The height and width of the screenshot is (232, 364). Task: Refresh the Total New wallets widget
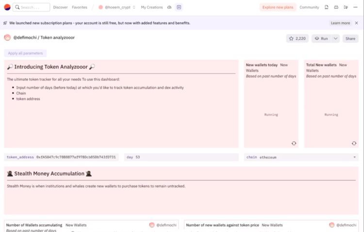coord(354,143)
